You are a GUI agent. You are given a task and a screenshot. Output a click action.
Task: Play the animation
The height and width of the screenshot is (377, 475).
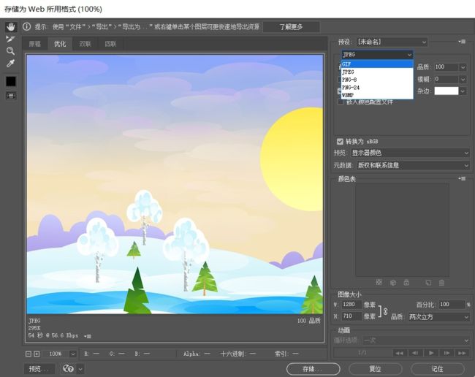coord(430,353)
